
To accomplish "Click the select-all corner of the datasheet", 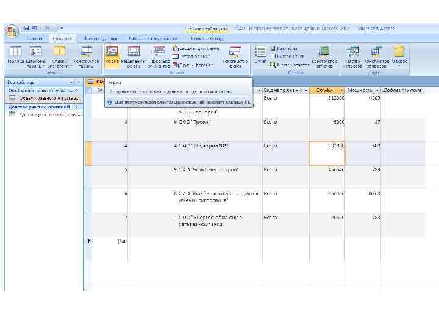I will click(x=89, y=90).
